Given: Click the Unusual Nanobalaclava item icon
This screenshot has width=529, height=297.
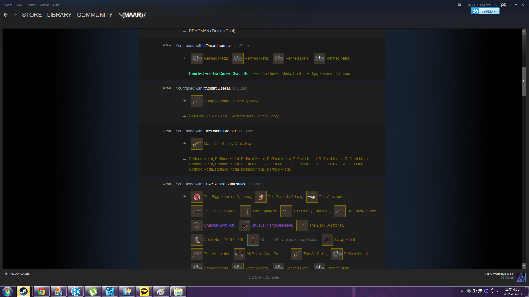Looking at the screenshot, I should pos(244,226).
